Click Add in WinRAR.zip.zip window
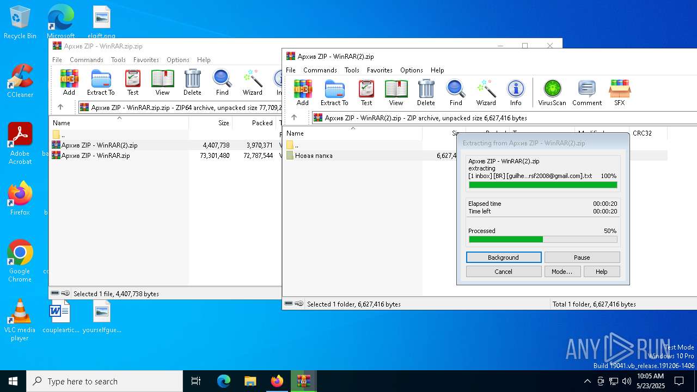 tap(69, 82)
